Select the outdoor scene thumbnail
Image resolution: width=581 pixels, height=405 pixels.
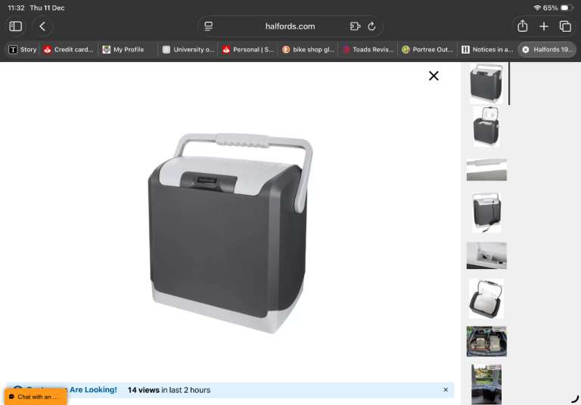tap(486, 385)
